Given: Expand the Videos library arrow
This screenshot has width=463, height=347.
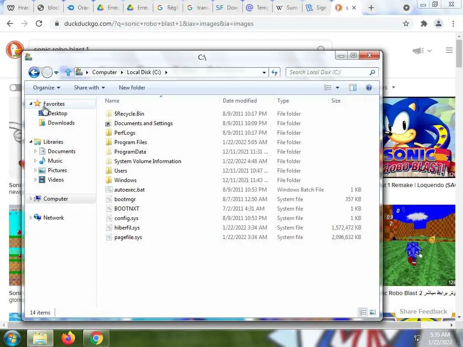Looking at the screenshot, I should [35, 180].
